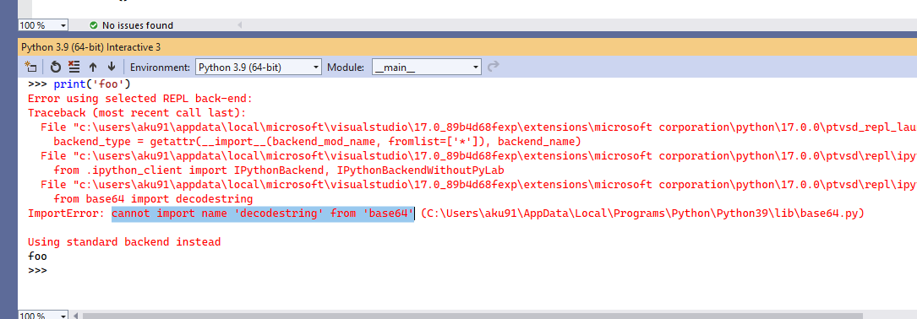Click the green No issues found checkmark
The width and height of the screenshot is (917, 319).
[94, 25]
